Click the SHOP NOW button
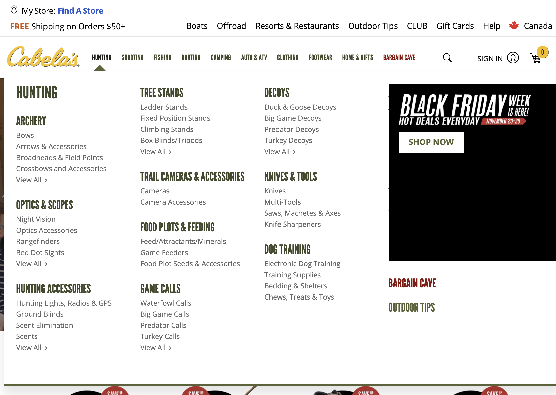556x395 pixels. click(x=431, y=142)
